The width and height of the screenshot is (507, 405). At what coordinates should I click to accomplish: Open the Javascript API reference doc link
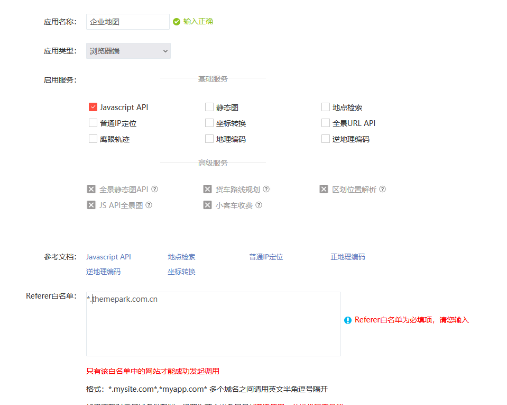tap(108, 257)
